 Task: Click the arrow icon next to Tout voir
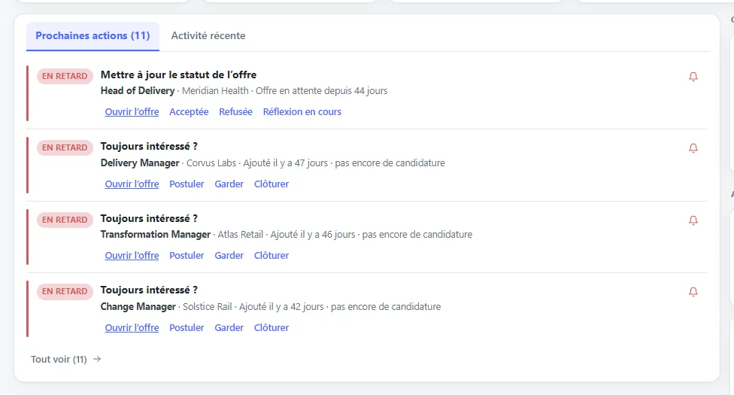[x=97, y=359]
